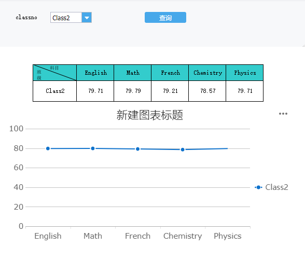Select the French table header
The height and width of the screenshot is (274, 305).
pos(170,73)
